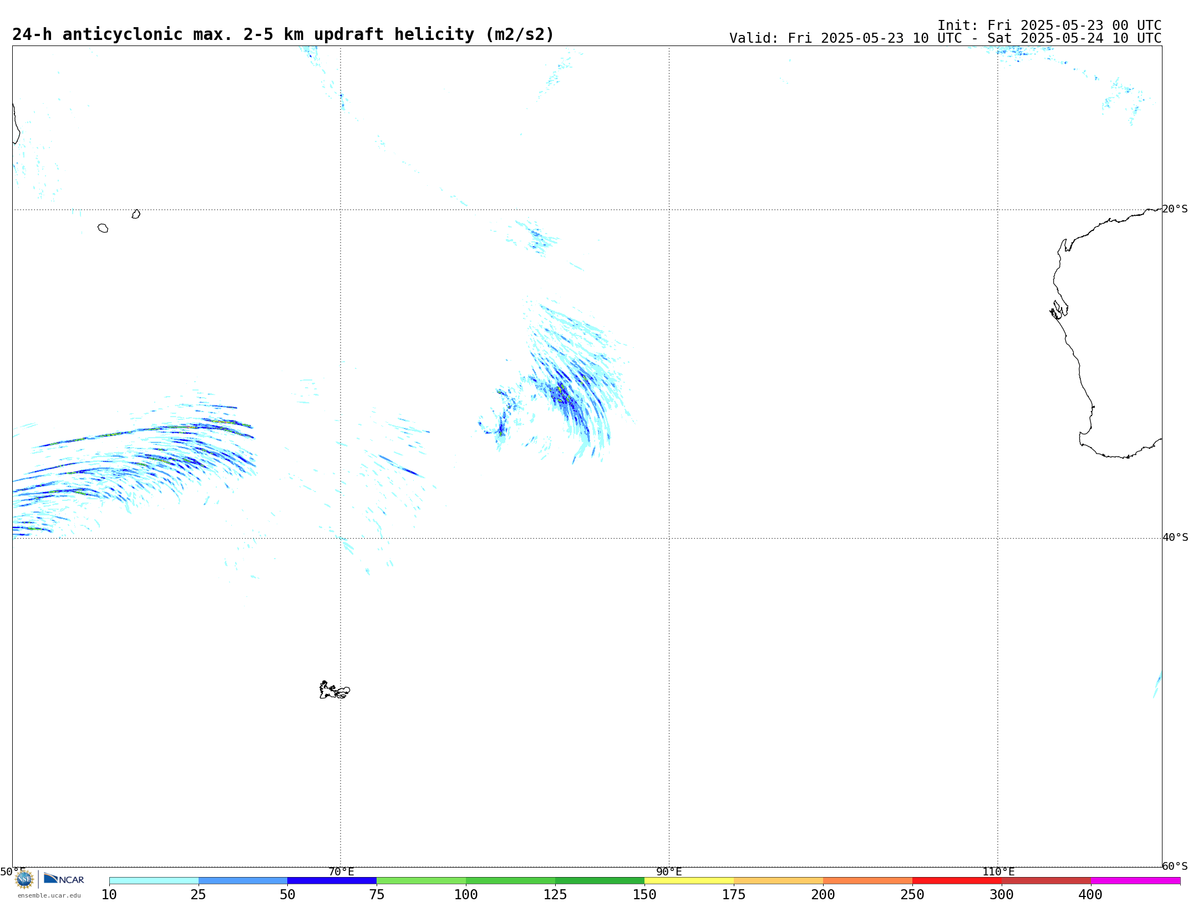The width and height of the screenshot is (1198, 902).
Task: Click the yellow 150-175 colorbar segment
Action: pyautogui.click(x=689, y=881)
